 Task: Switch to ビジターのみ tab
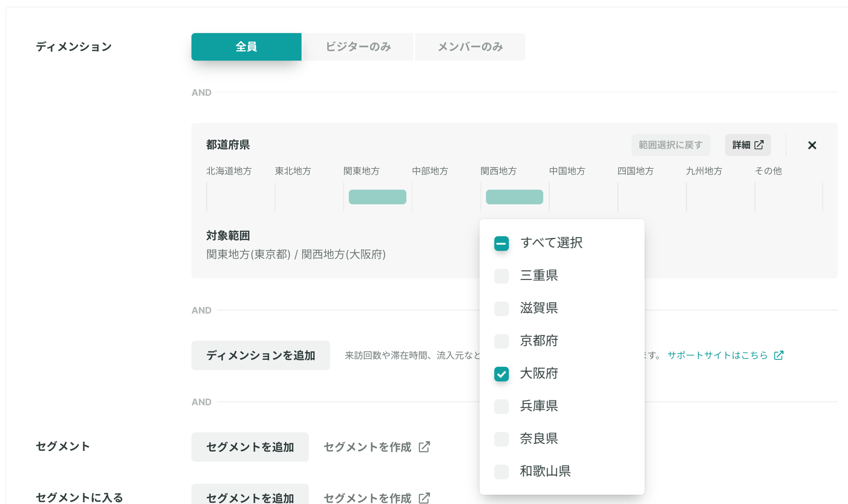click(x=358, y=47)
